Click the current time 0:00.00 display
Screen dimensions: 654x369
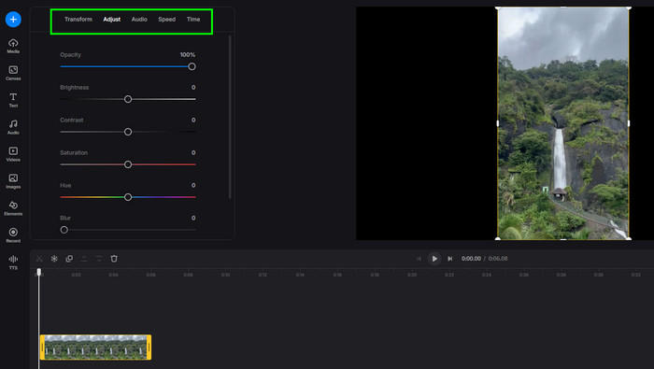[471, 259]
